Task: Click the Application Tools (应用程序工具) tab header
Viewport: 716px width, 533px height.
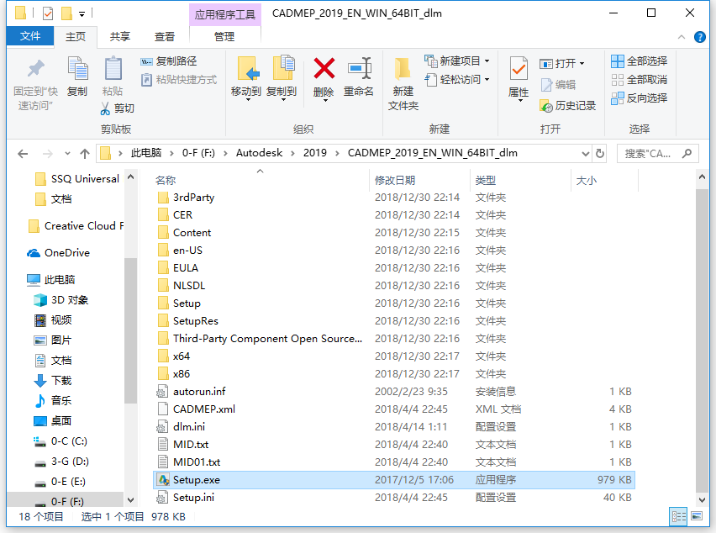Action: [x=225, y=14]
